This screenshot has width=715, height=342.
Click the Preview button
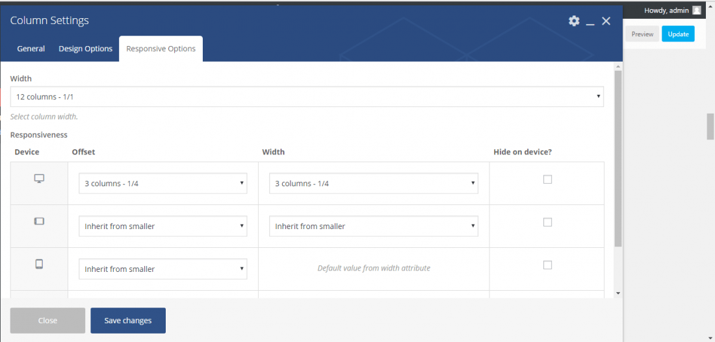(642, 34)
